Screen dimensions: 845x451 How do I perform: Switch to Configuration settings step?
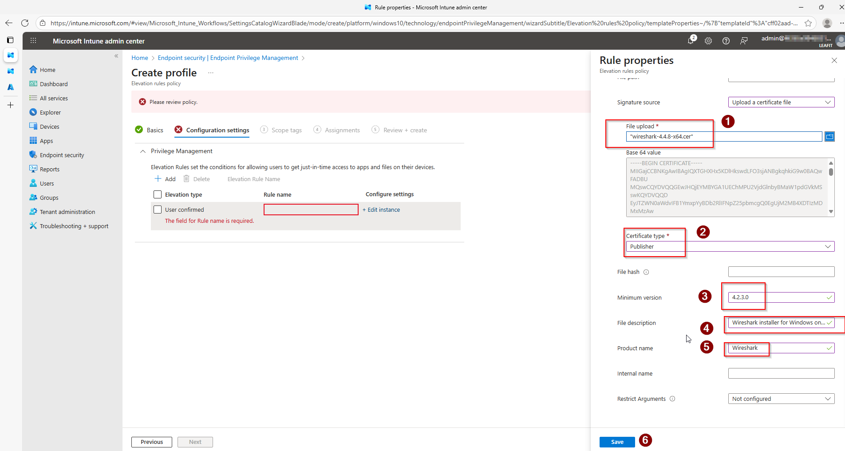[x=212, y=130]
